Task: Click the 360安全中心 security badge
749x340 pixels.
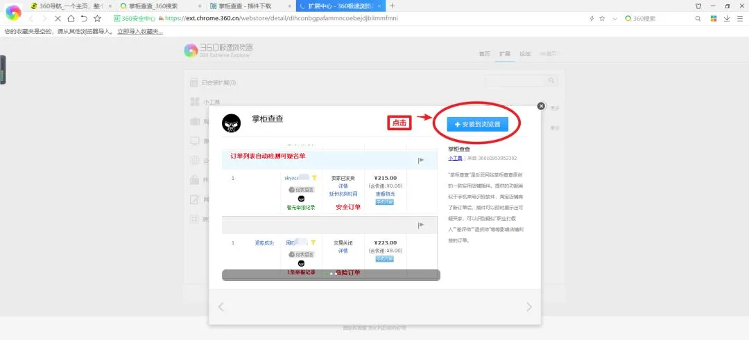Action: (135, 19)
